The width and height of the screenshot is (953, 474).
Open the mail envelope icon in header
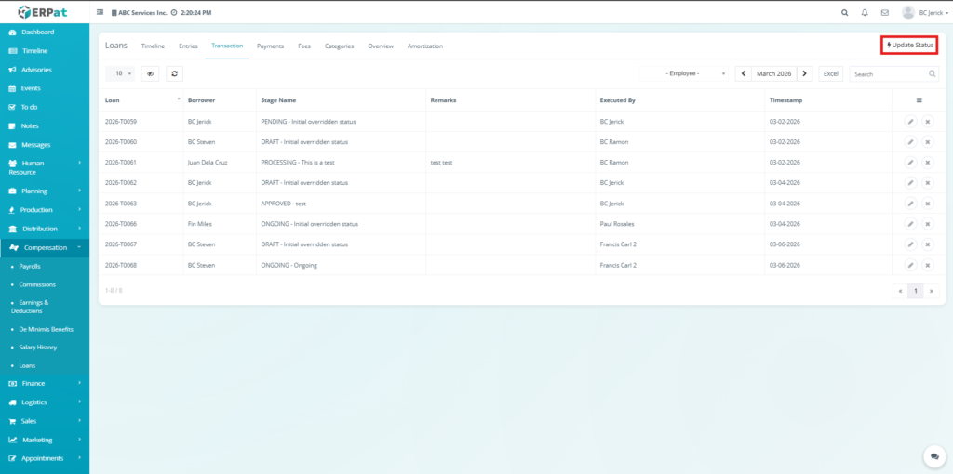point(884,13)
